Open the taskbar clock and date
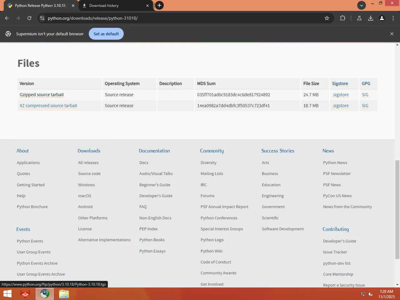Viewport: 400px width, 300px height. point(387,294)
